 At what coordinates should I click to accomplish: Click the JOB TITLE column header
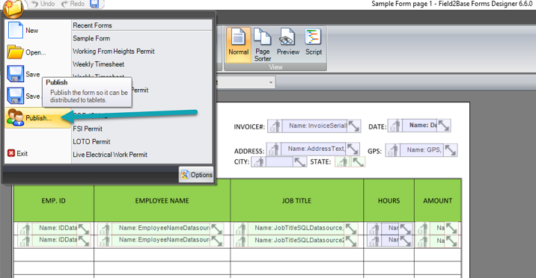[296, 200]
